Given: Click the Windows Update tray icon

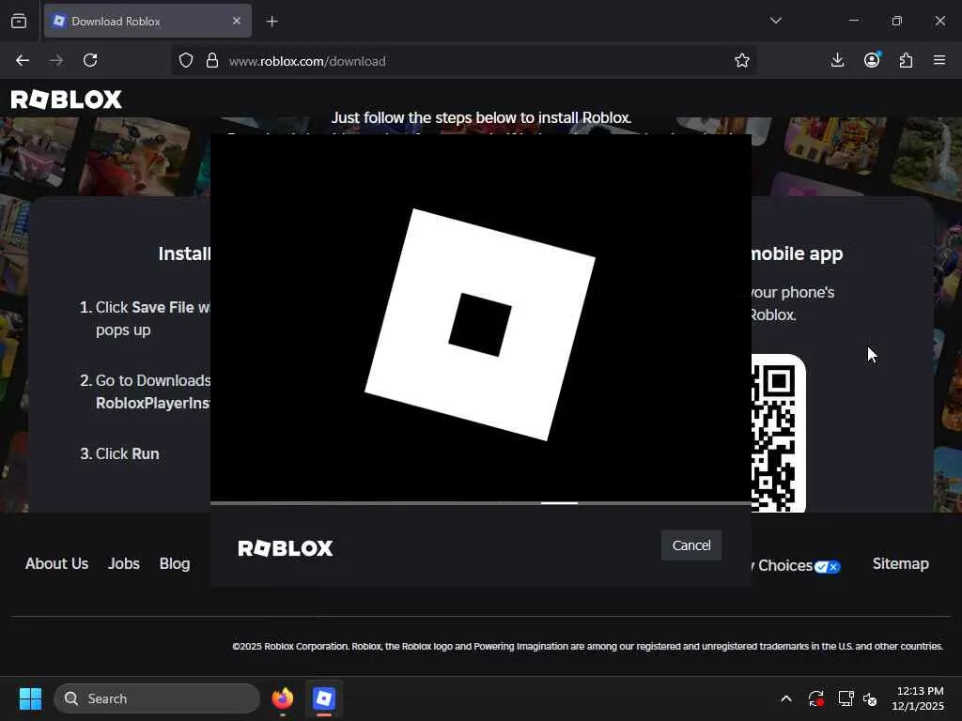Looking at the screenshot, I should pyautogui.click(x=816, y=698).
